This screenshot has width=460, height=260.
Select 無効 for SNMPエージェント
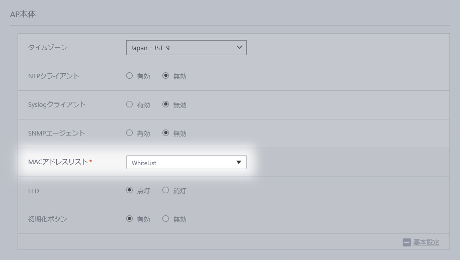click(166, 134)
